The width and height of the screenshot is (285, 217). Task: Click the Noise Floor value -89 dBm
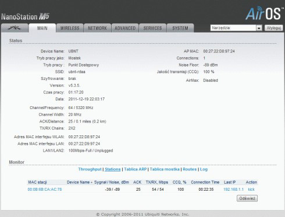coord(211,65)
